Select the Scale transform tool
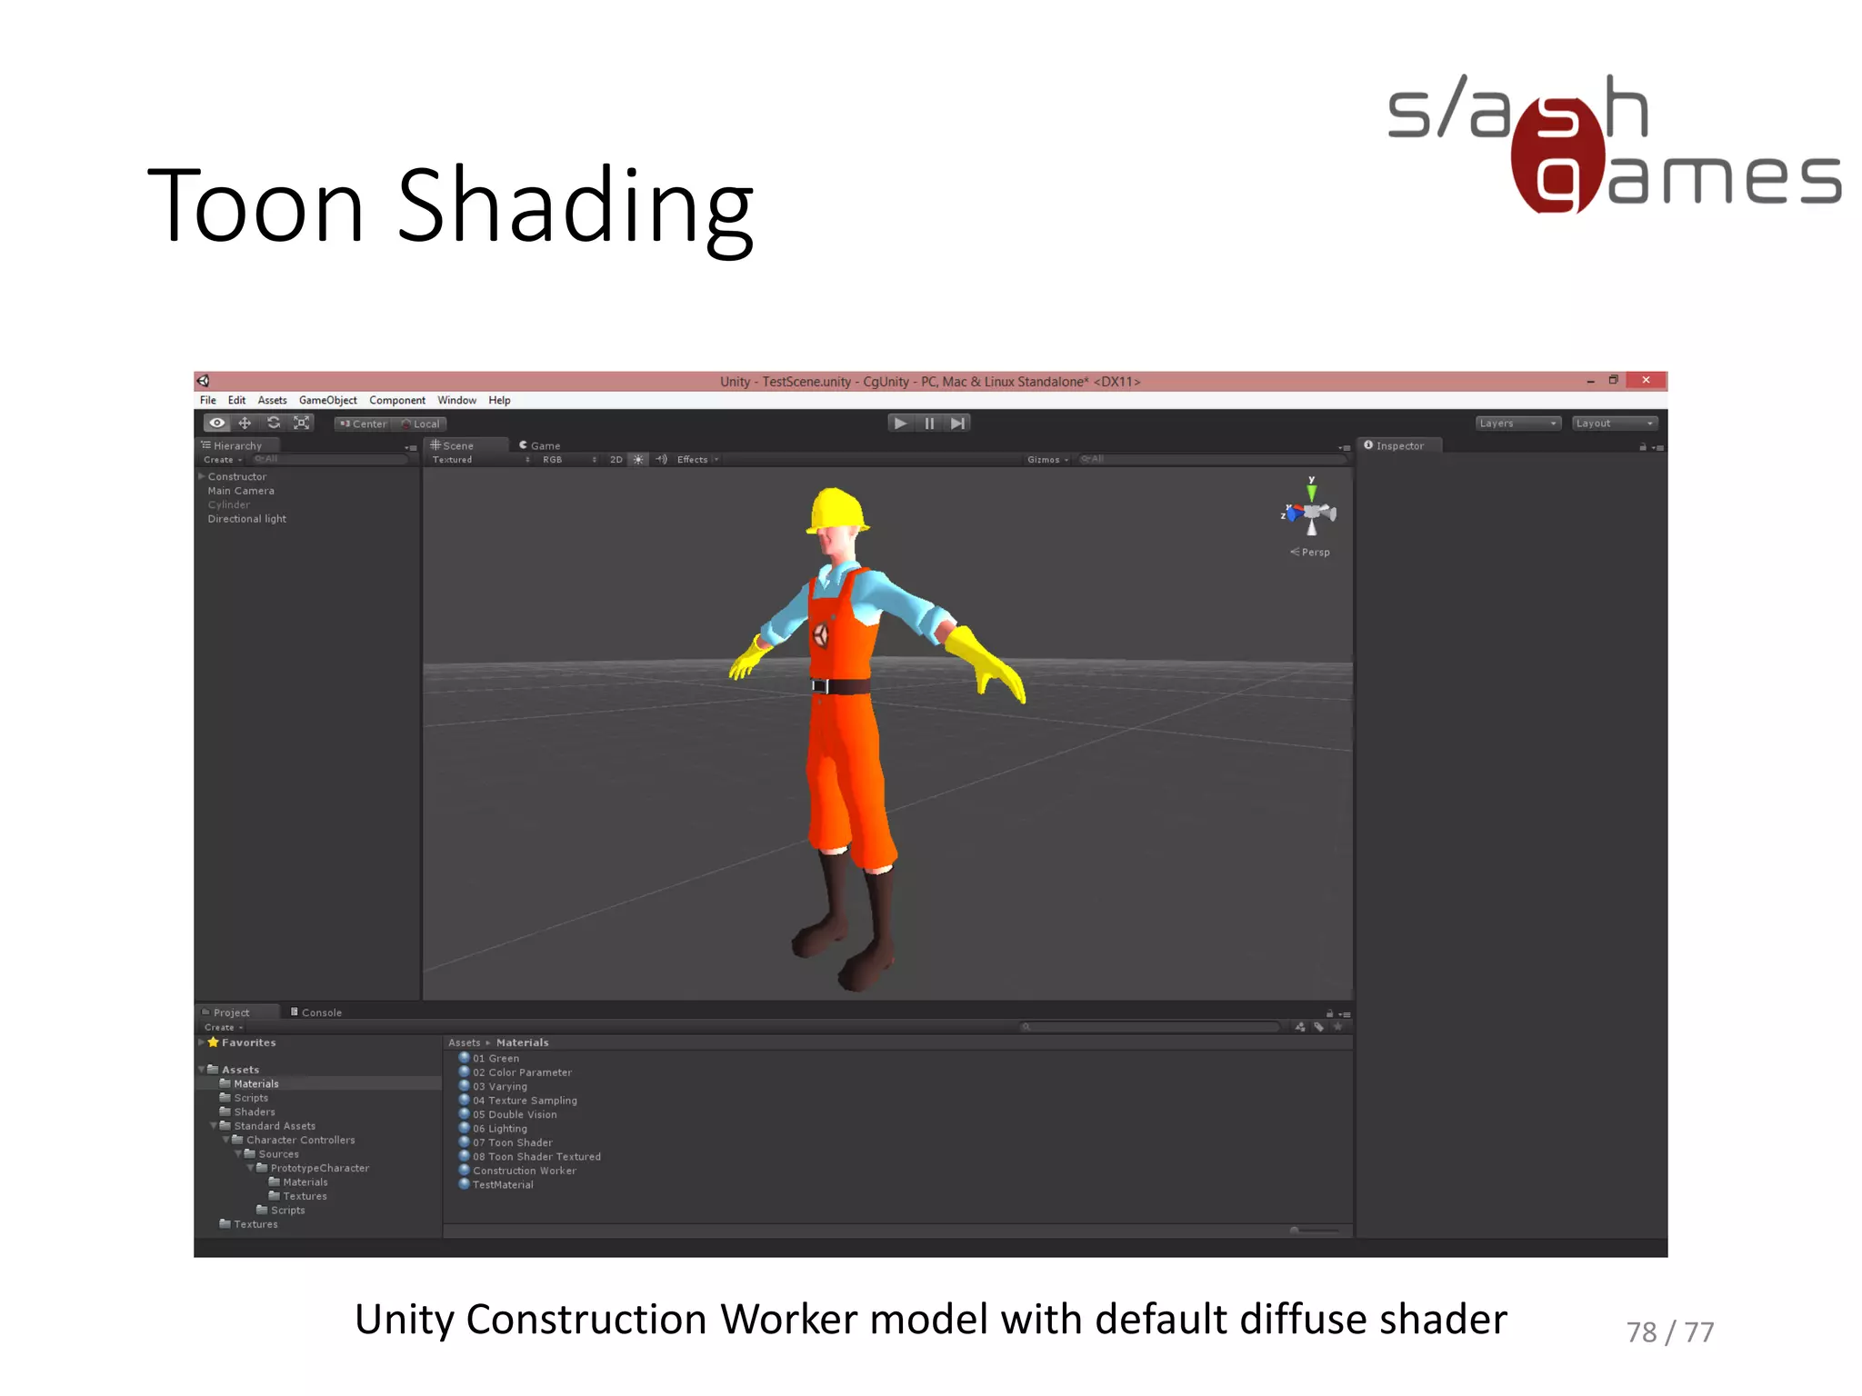Image resolution: width=1862 pixels, height=1396 pixels. [302, 424]
